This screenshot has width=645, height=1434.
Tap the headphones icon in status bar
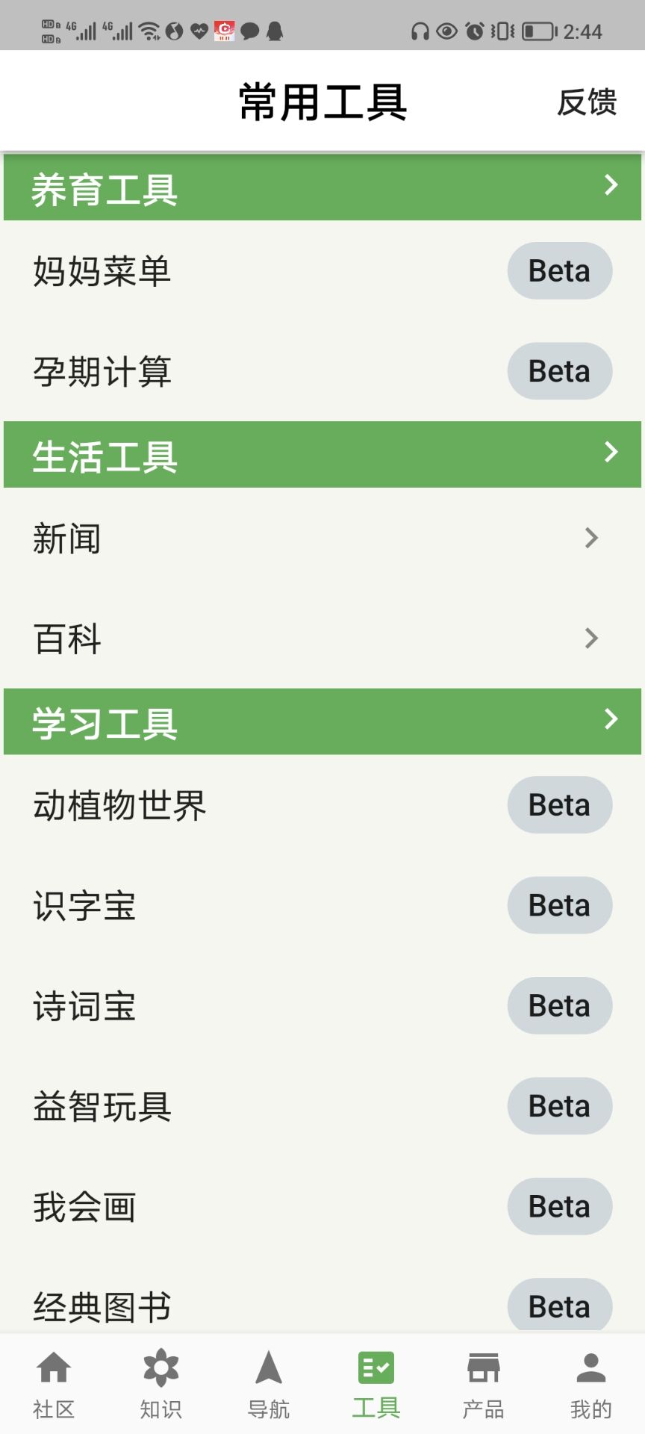(420, 31)
